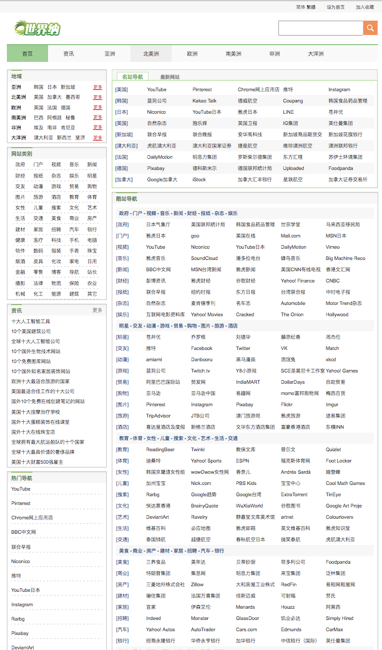Open the 摄影 website category

coord(20,283)
